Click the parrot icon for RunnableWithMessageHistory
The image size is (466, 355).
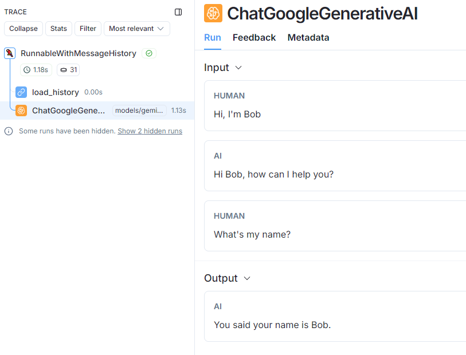coord(10,53)
